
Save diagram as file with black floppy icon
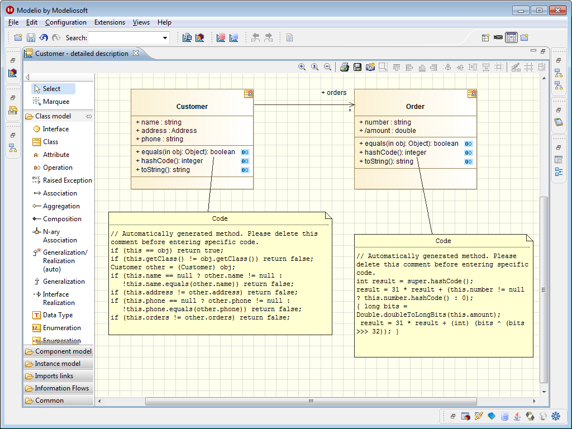[x=357, y=67]
